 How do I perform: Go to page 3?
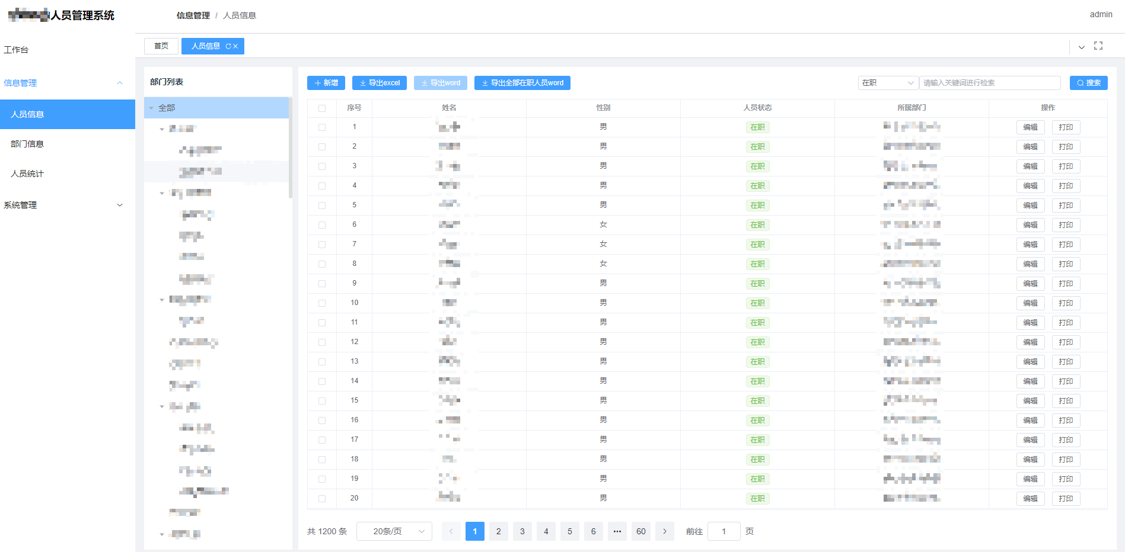tap(522, 531)
